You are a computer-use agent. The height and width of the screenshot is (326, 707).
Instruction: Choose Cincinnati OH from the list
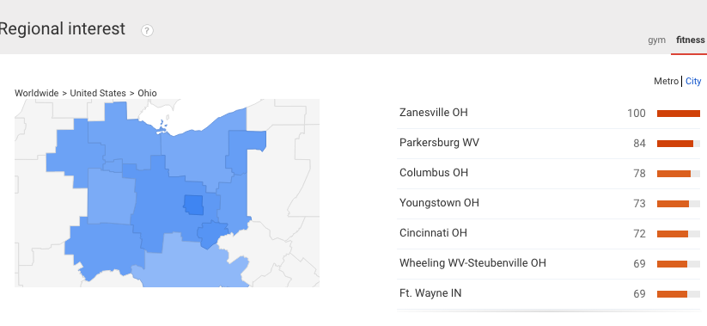(x=548, y=233)
